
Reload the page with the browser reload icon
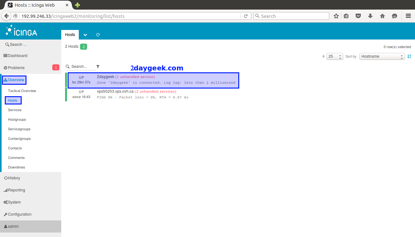pos(246,16)
